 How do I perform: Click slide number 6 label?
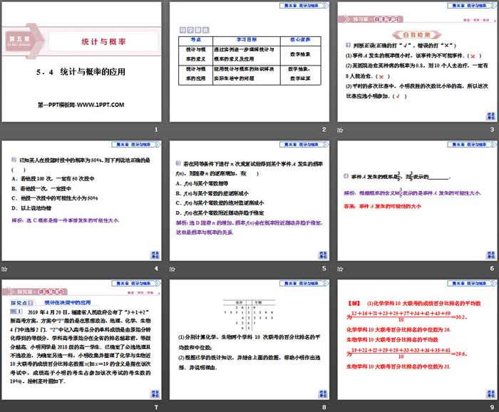point(492,269)
